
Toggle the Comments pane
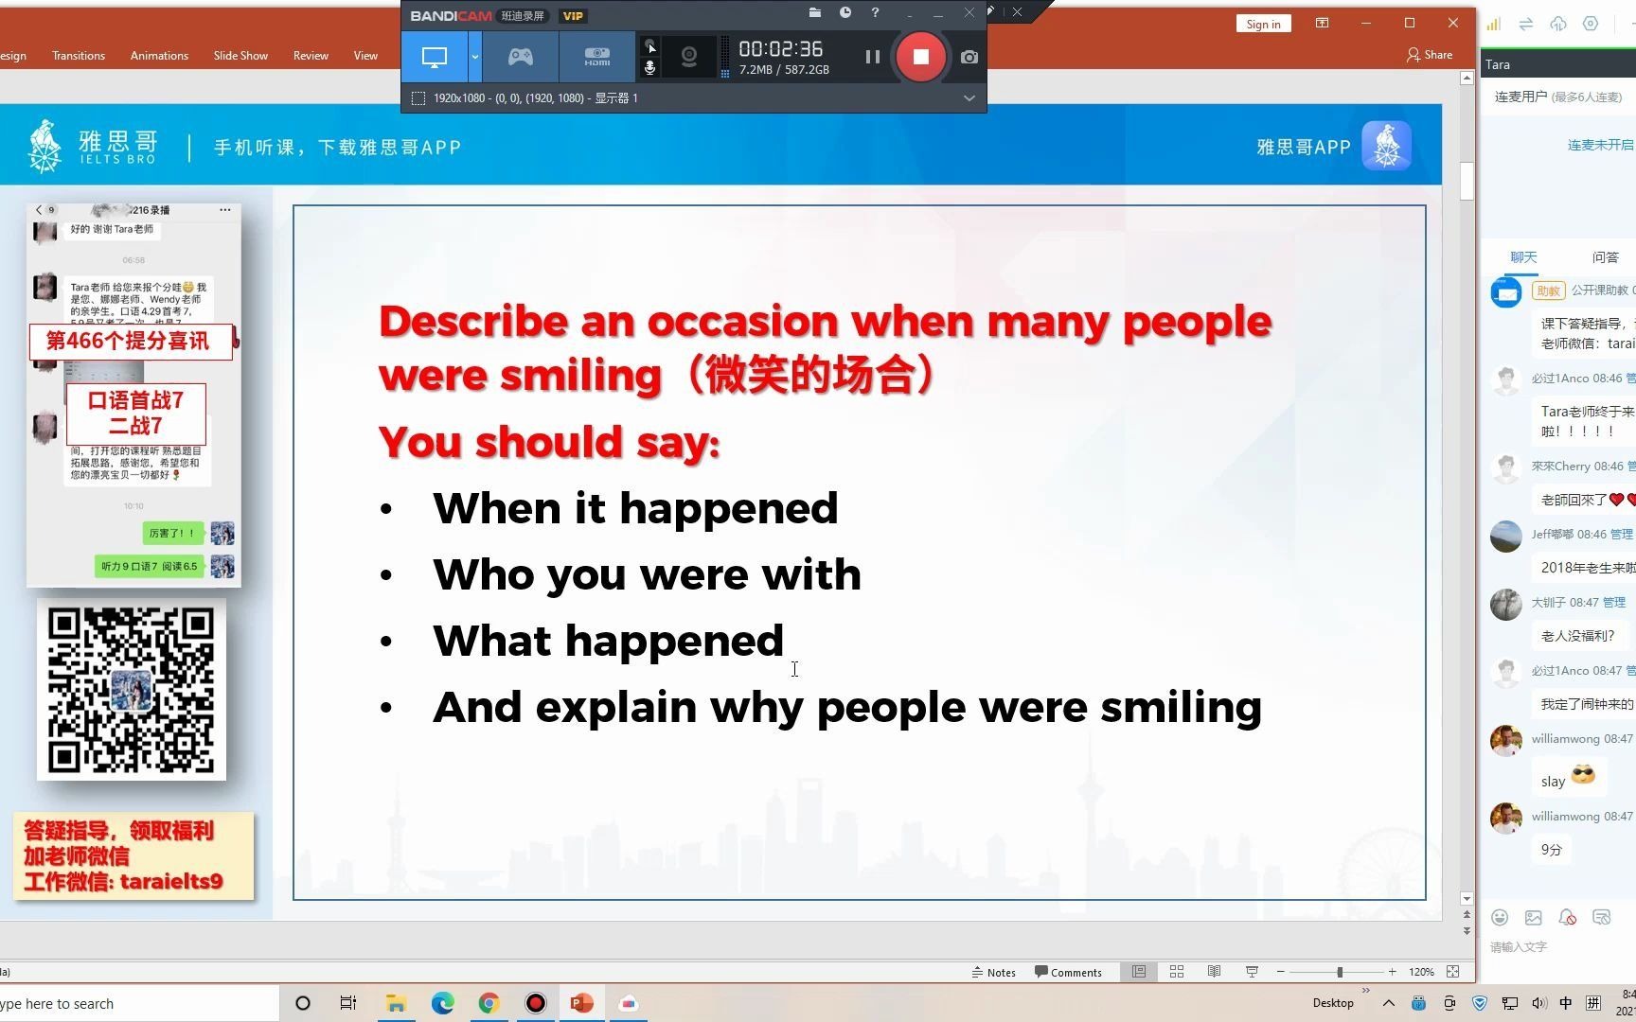1068,972
